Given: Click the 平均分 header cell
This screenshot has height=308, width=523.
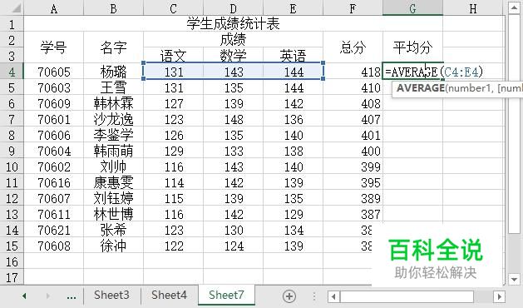Looking at the screenshot, I should 413,47.
